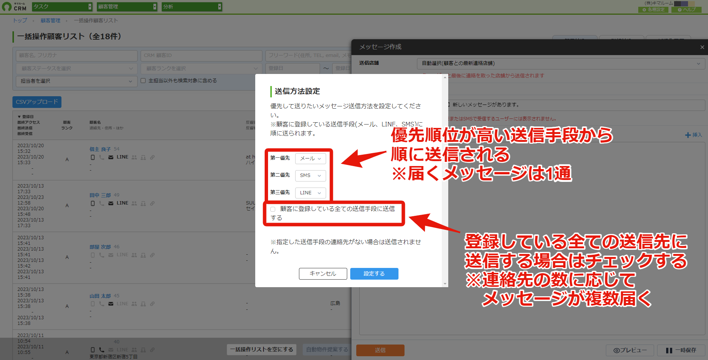Open 第二優先 dropdown showing SMS
The image size is (708, 360).
(311, 175)
